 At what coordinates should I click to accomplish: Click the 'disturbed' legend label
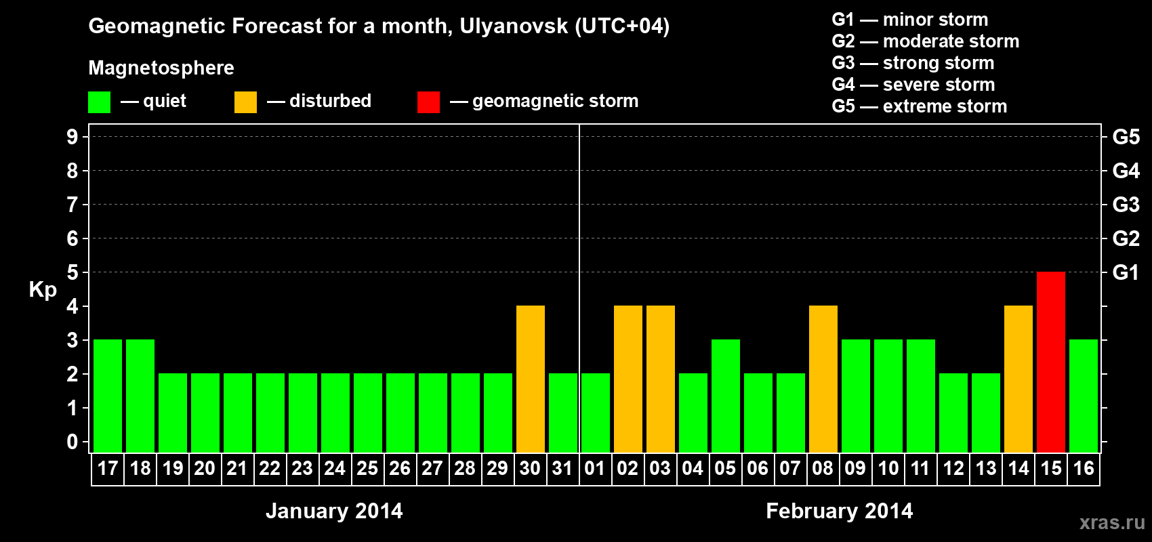pos(331,101)
